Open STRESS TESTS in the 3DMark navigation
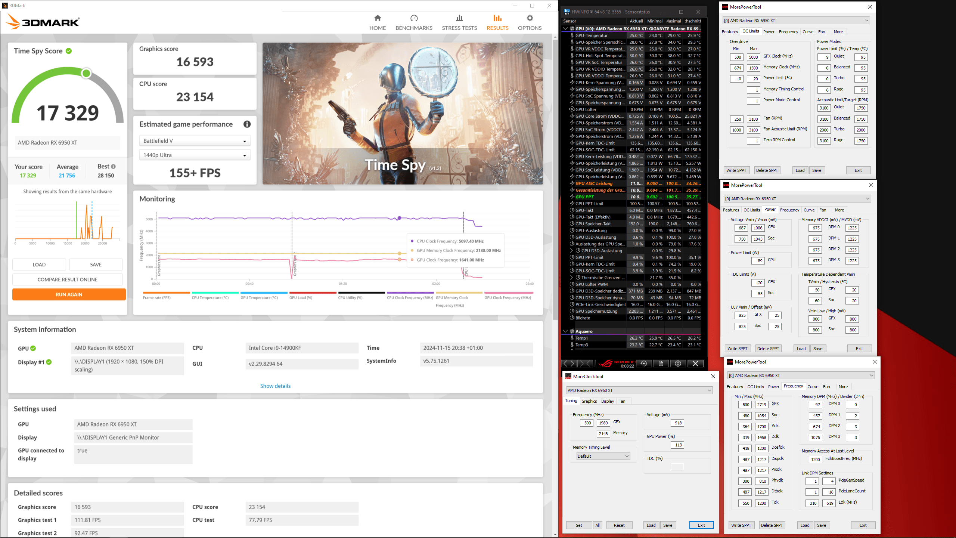The image size is (956, 538). click(459, 22)
